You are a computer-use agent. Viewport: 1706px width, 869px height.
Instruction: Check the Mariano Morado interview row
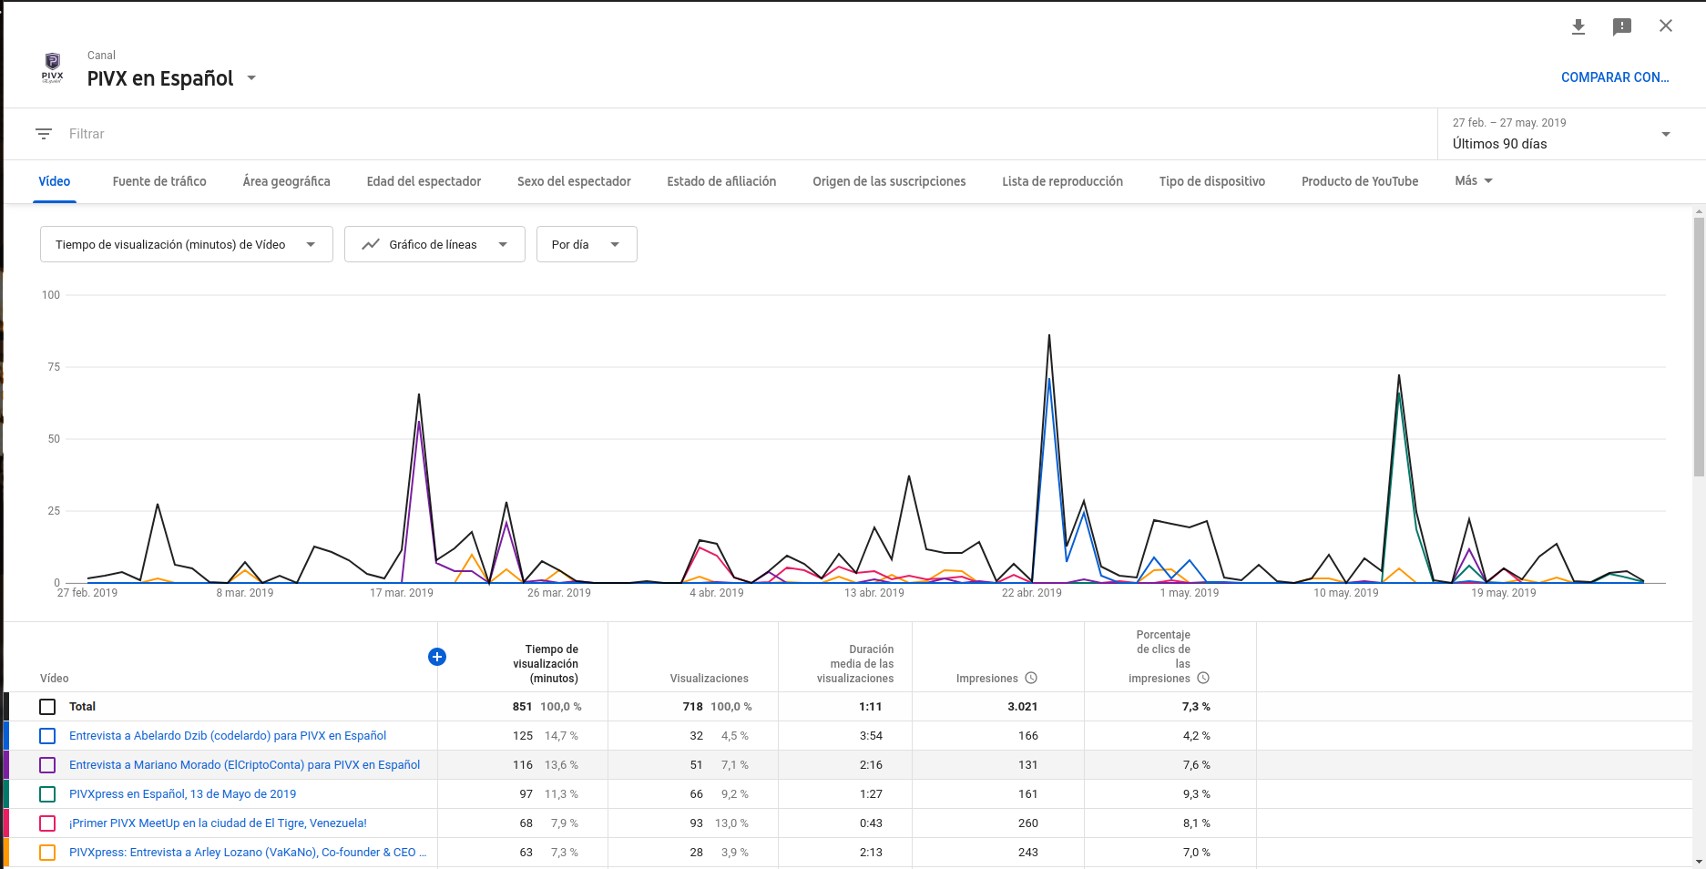pyautogui.click(x=47, y=765)
